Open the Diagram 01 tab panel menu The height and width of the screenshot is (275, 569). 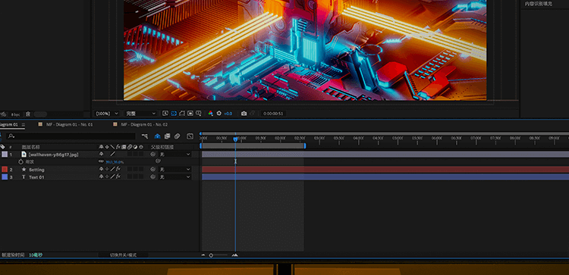24,125
